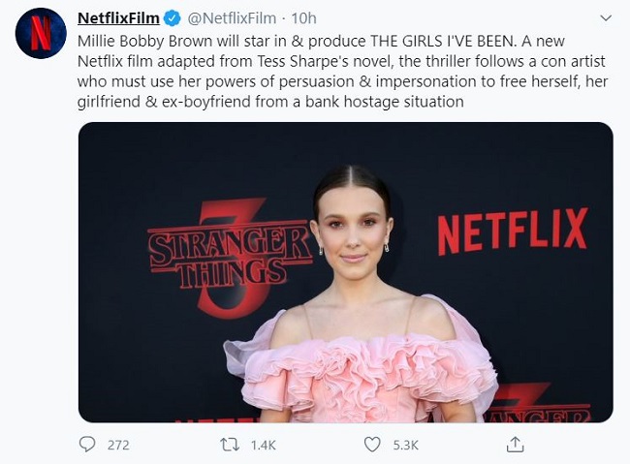Click the 10h tweet timestamp
This screenshot has height=464, width=630.
click(x=303, y=18)
